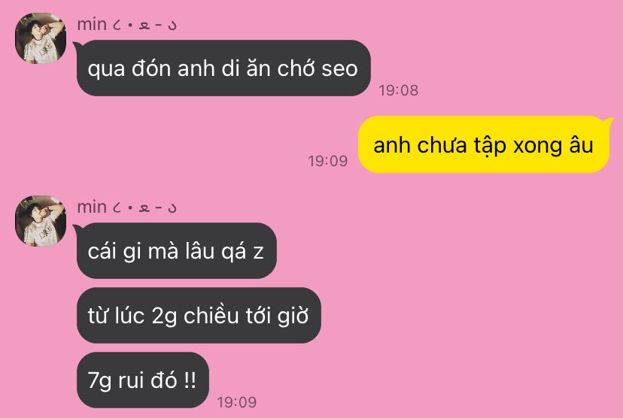Viewport: 623px width, 418px height.
Task: Tap min's avatar next to "cái gi mà lâu qá z"
Action: (x=41, y=221)
